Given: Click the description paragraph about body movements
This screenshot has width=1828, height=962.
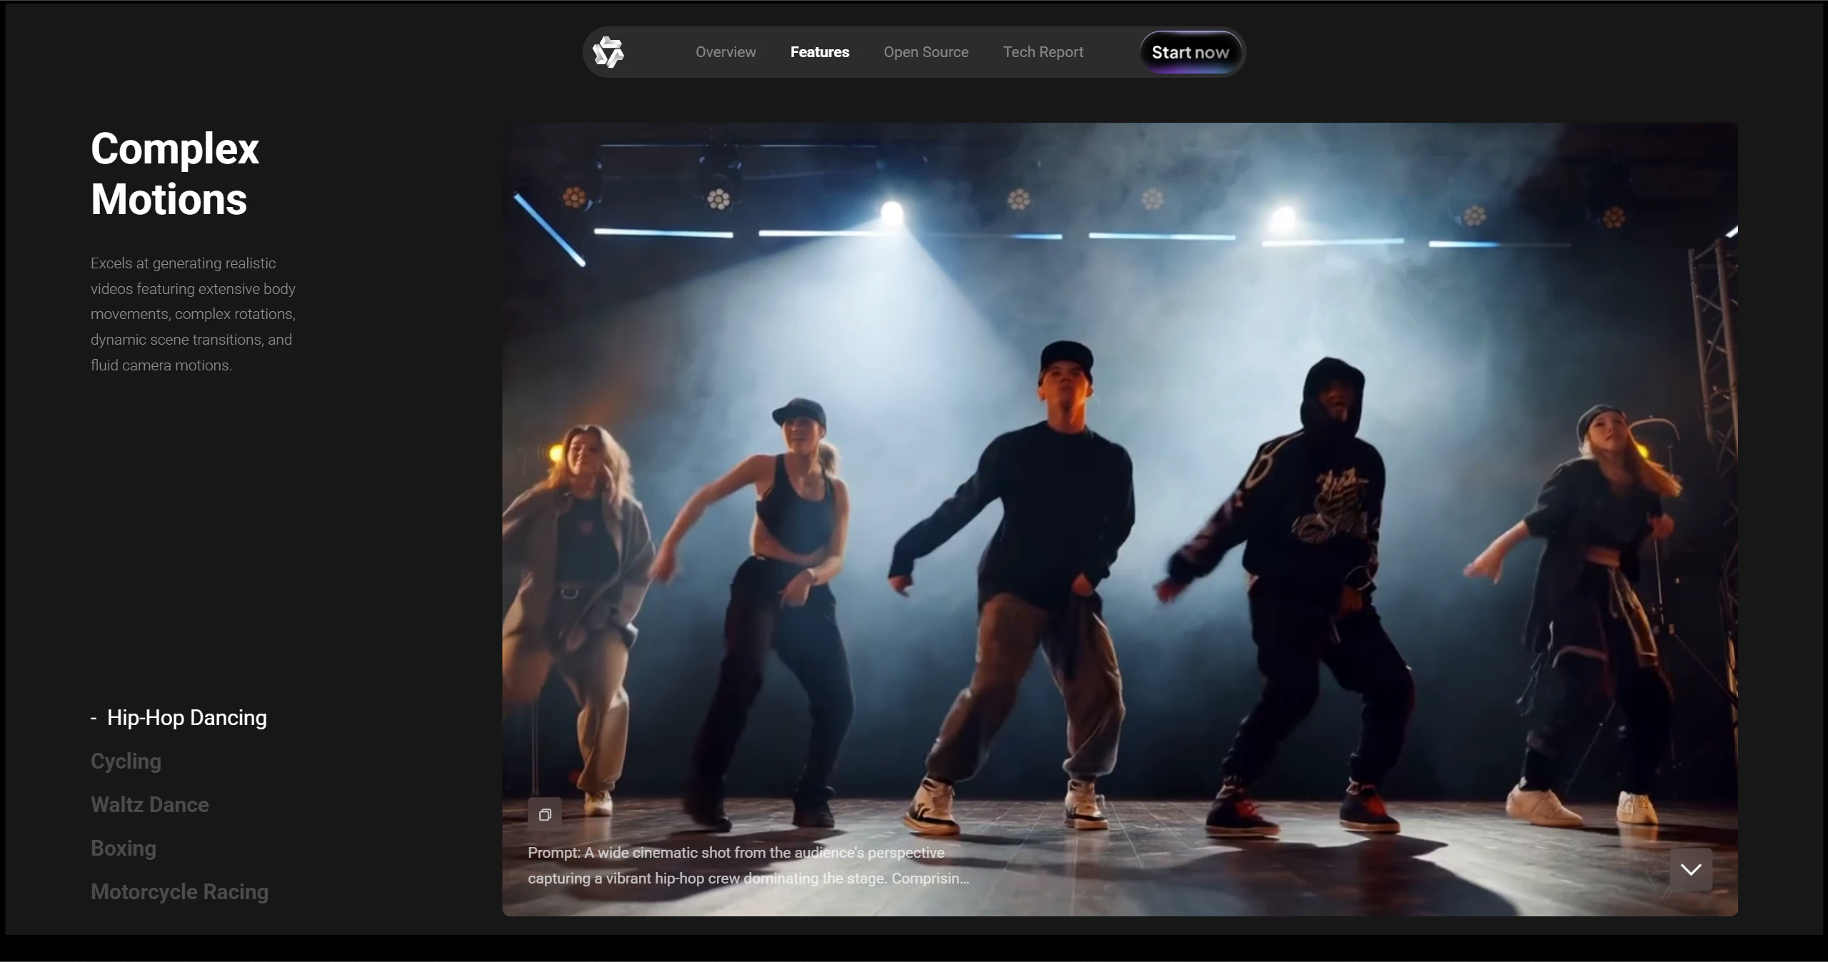Looking at the screenshot, I should click(193, 314).
